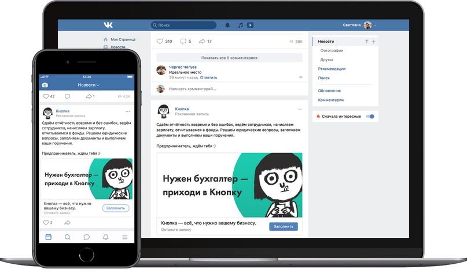Tap the share arrow under the phone ad
Screen dimensions: 467x273
[67, 223]
